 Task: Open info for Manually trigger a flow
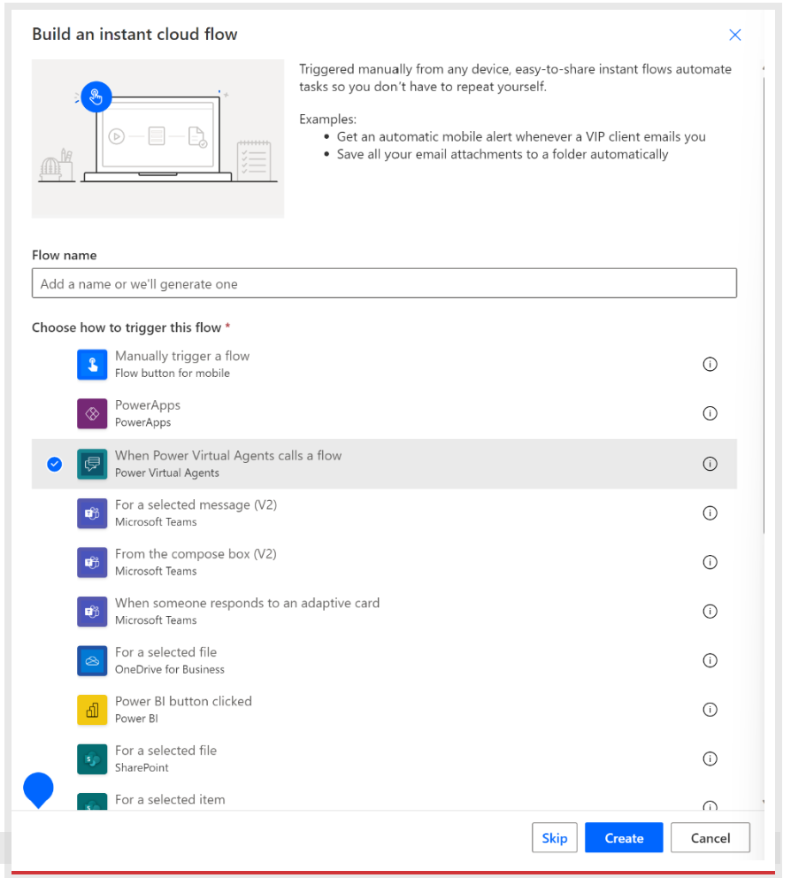[710, 365]
